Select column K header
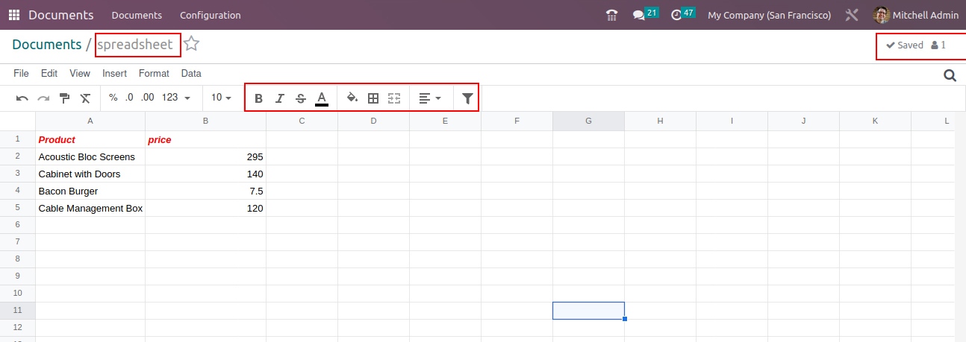The width and height of the screenshot is (966, 342). pyautogui.click(x=875, y=121)
